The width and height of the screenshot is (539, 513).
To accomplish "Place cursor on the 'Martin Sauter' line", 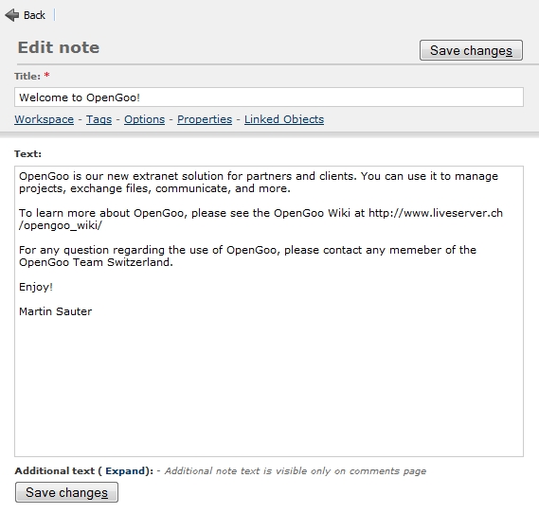I will click(55, 311).
